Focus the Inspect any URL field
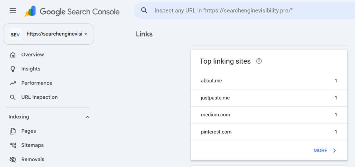This screenshot has width=355, height=167. pyautogui.click(x=244, y=10)
